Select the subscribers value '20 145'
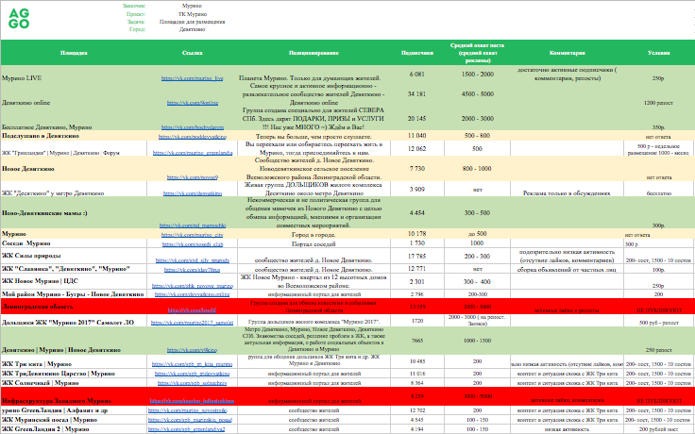Screen dimensions: 695x434 click(417, 118)
